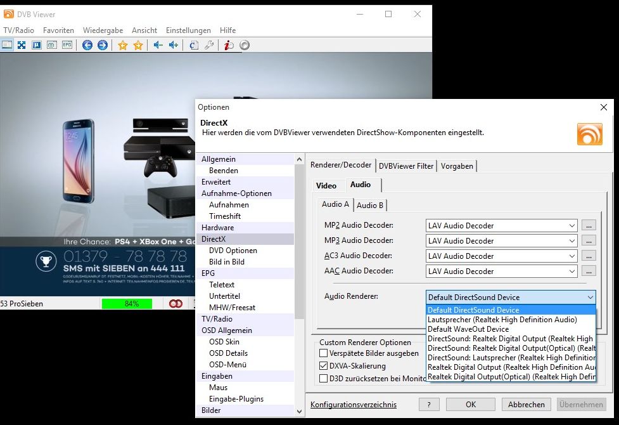Enable Verspätete Bilder ausgeben checkbox
Viewport: 619px width, 425px height.
coord(324,353)
